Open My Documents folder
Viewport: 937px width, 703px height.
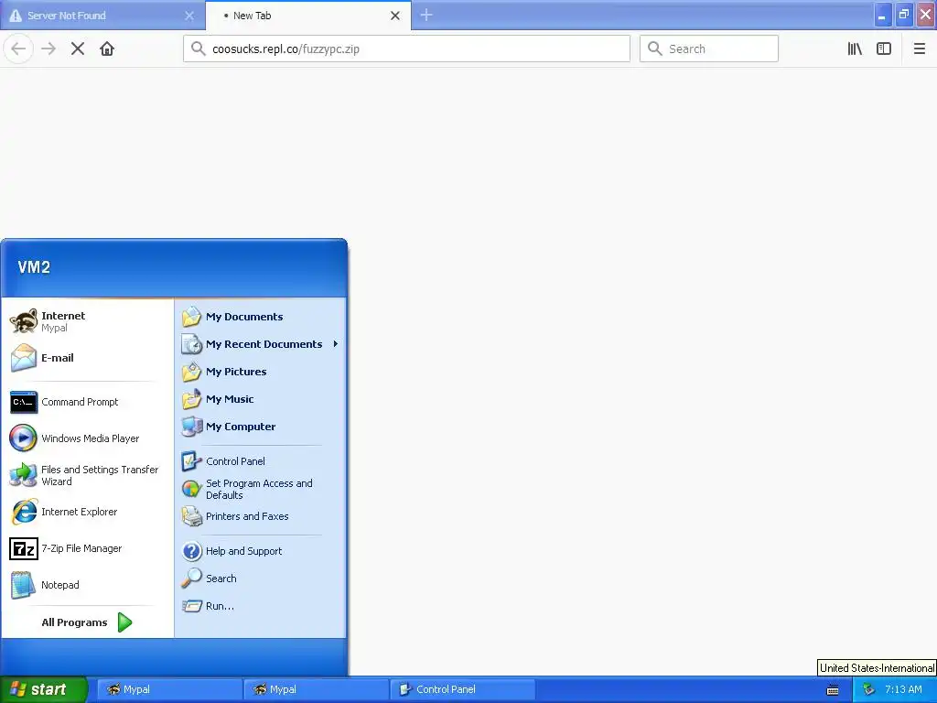[261, 317]
